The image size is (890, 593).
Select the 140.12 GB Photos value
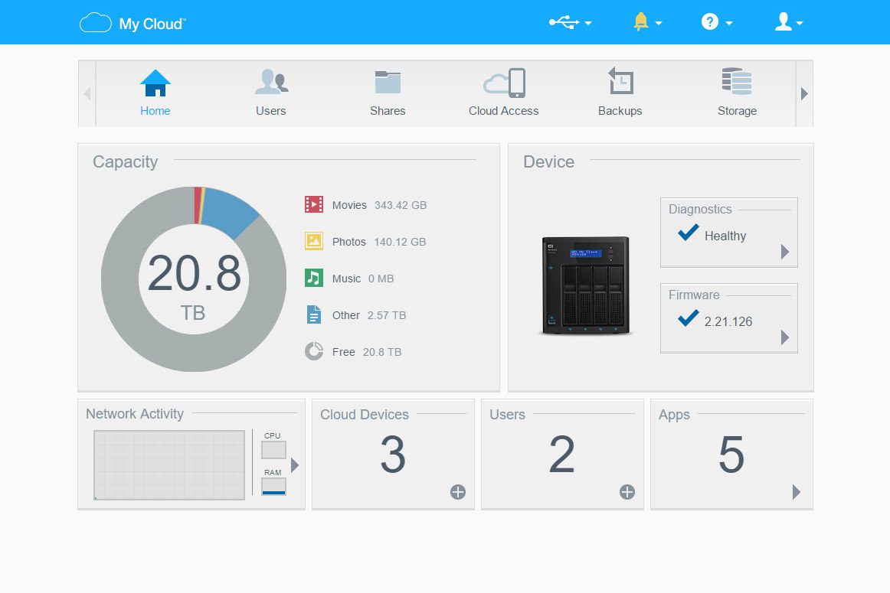click(x=400, y=242)
